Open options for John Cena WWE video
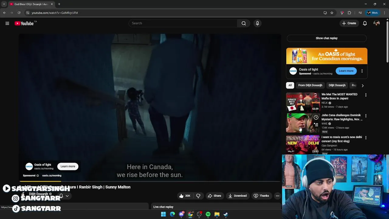Screen dimensions: 389x219 [x=366, y=116]
